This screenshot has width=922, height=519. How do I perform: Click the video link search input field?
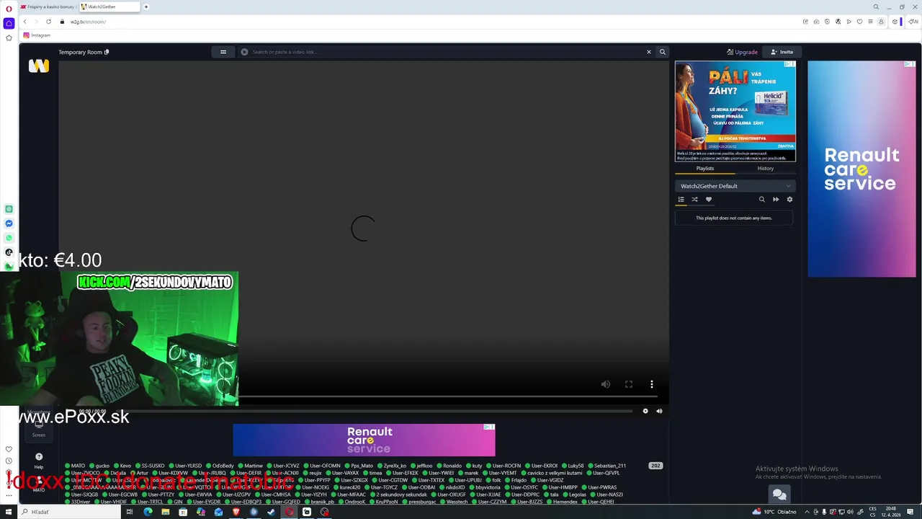click(x=445, y=52)
